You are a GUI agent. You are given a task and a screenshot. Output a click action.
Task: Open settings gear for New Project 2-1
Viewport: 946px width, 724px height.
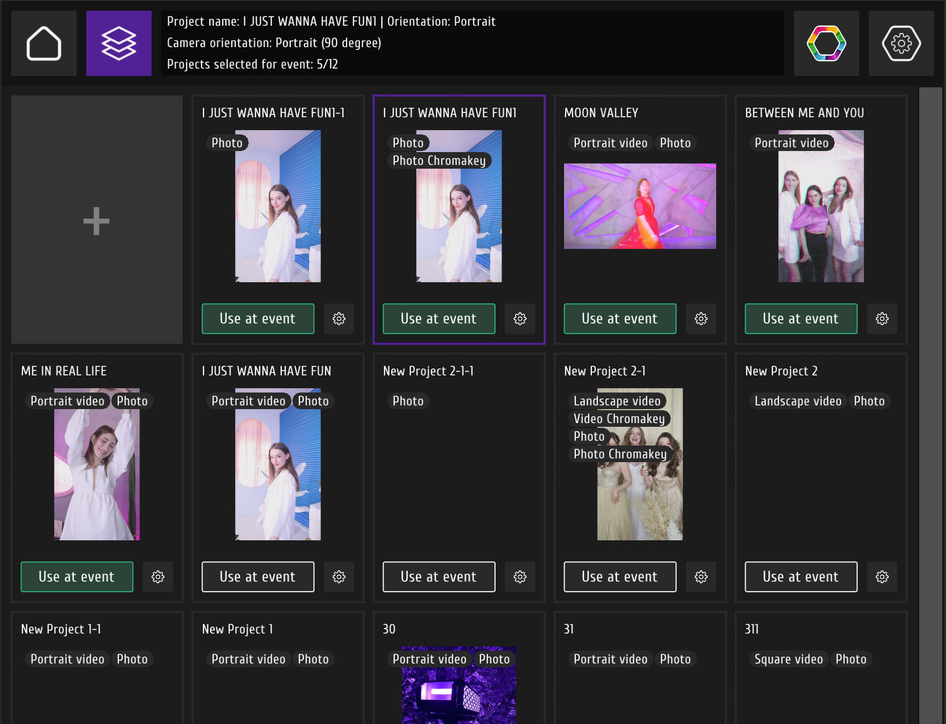701,577
